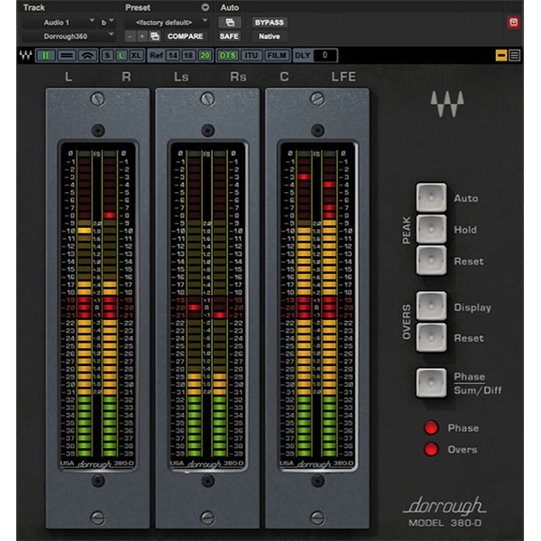Click the red target plugin button
This screenshot has width=541, height=541.
(x=513, y=23)
